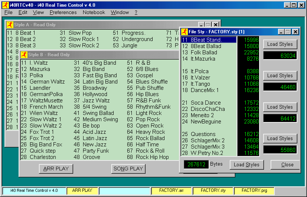Image resolution: width=307 pixels, height=197 pixels.
Task: Select Soca Dance in the FACTORY list
Action: click(206, 103)
